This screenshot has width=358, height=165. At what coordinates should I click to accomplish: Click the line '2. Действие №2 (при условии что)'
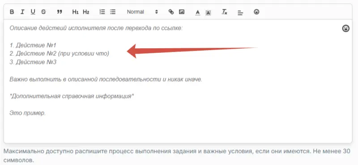click(60, 54)
